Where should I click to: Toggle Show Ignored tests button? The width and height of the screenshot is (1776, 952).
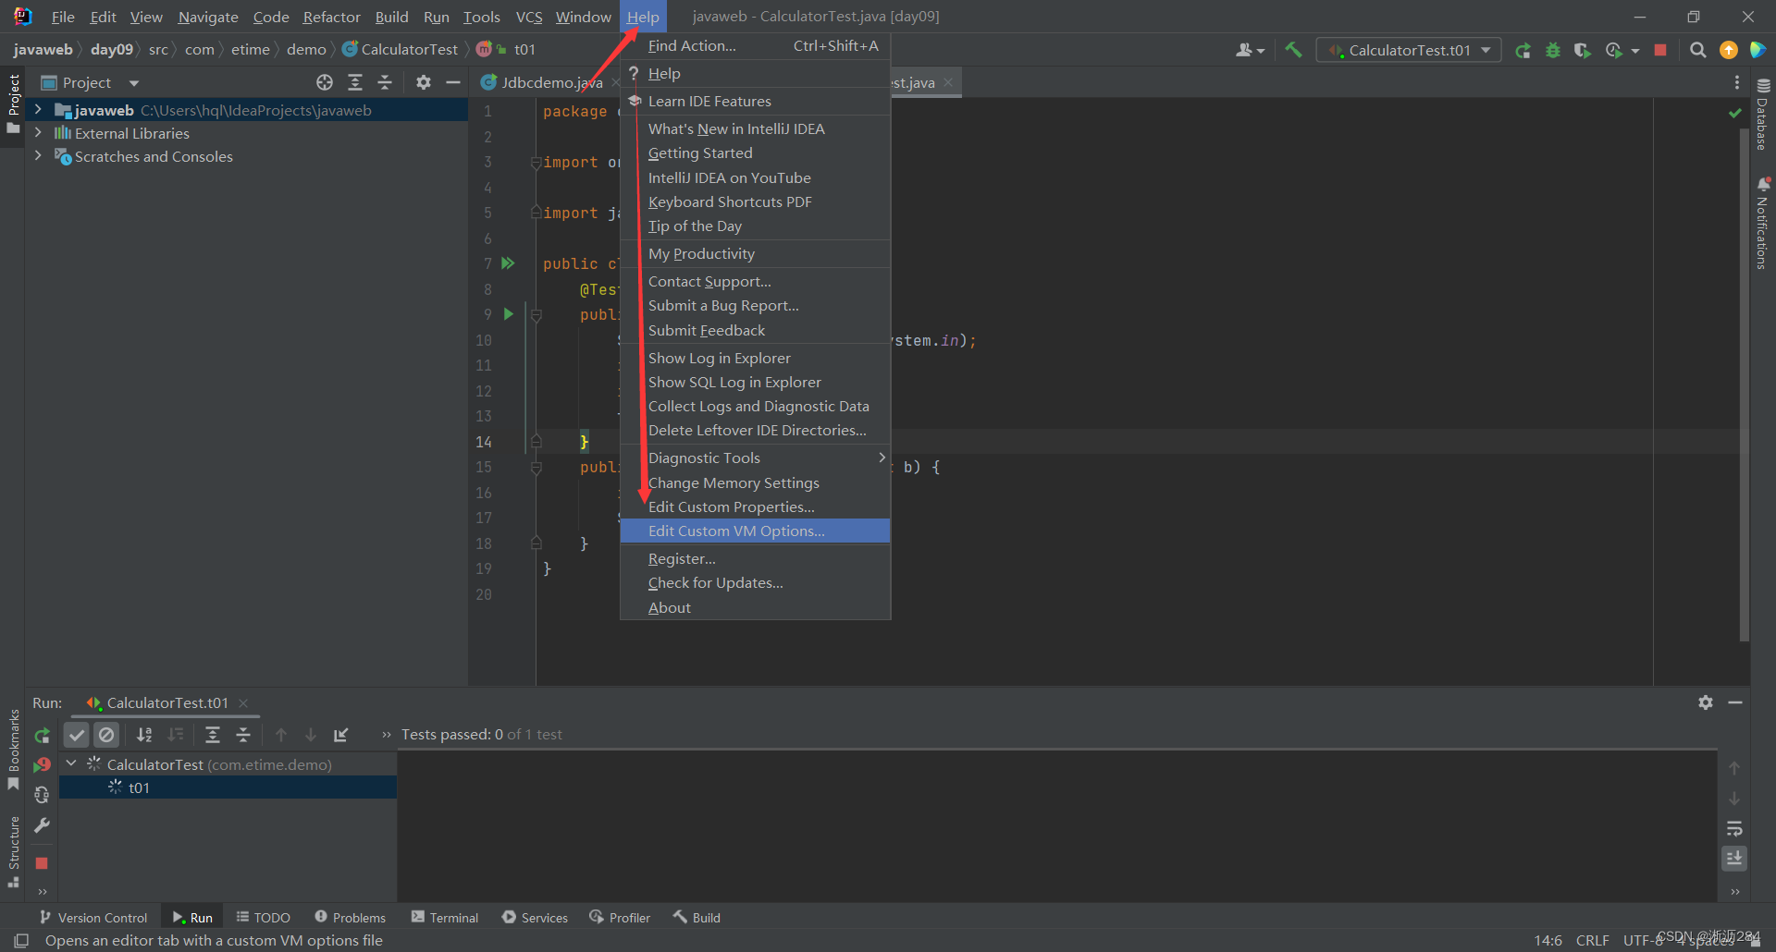coord(107,735)
